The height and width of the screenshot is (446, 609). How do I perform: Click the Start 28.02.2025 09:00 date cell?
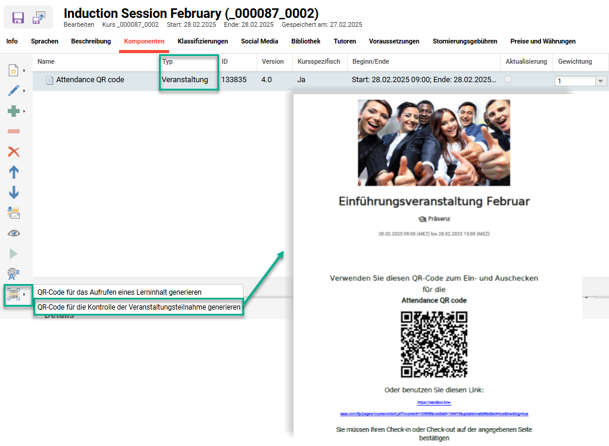click(x=424, y=80)
